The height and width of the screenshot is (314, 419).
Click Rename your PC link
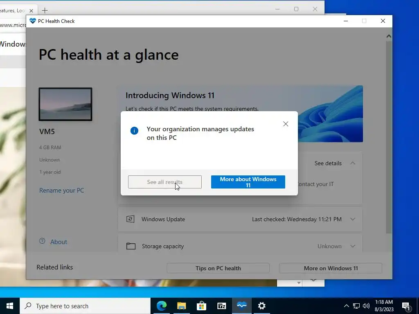62,191
